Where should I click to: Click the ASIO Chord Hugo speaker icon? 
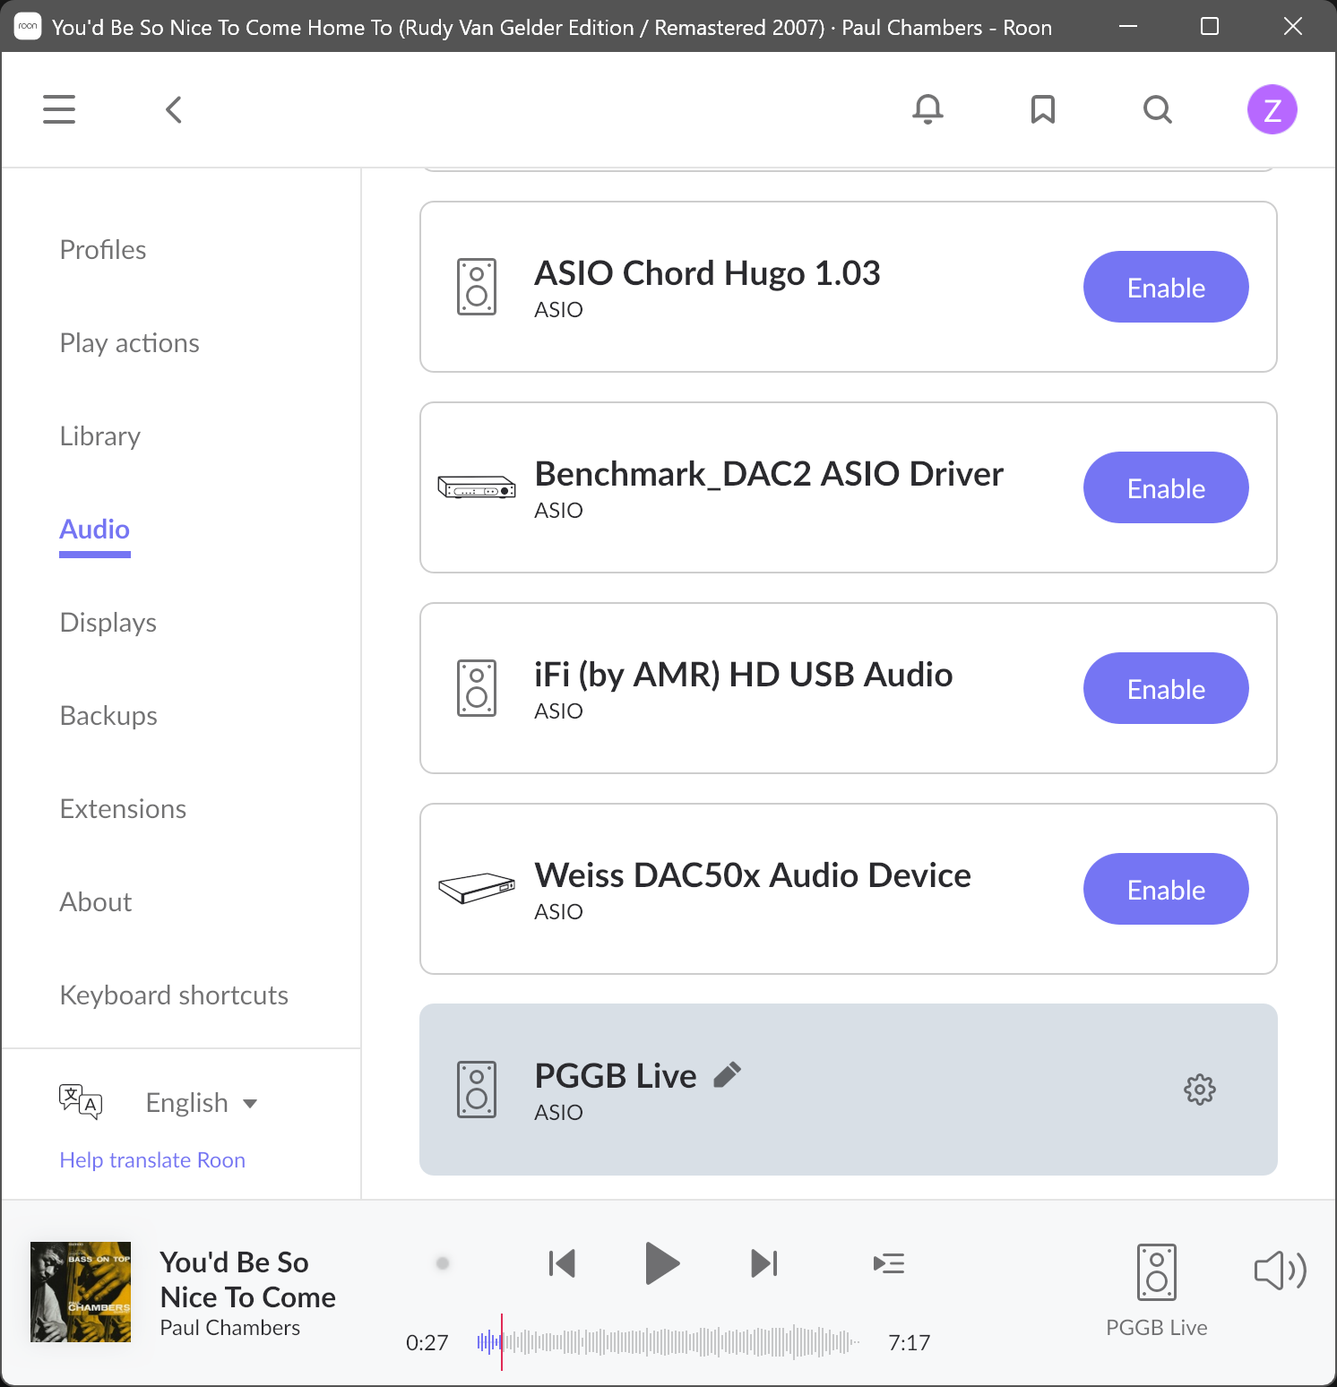(x=477, y=287)
